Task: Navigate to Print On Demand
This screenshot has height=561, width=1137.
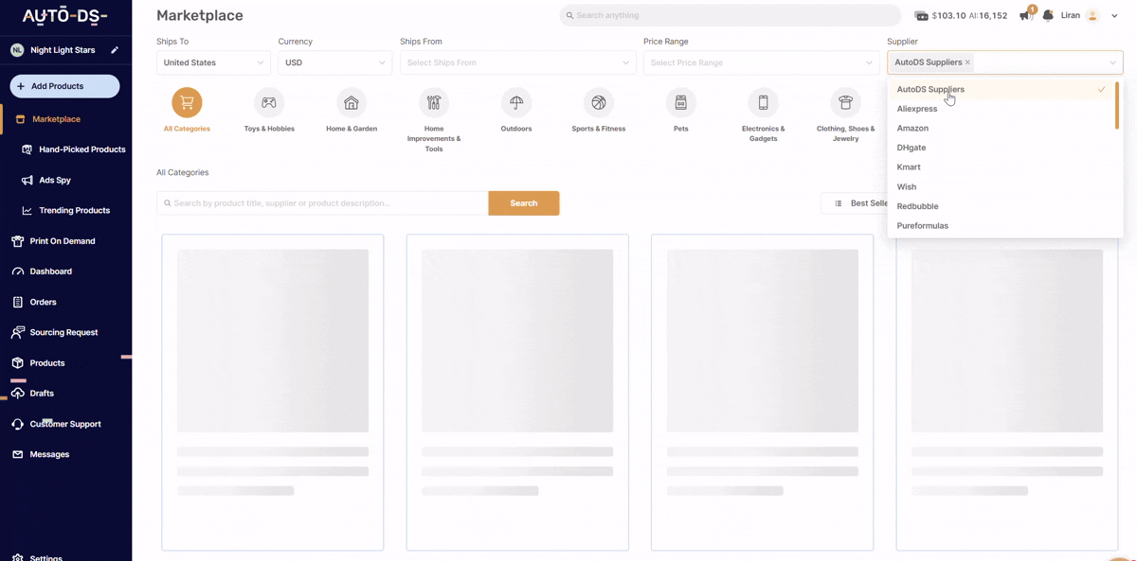Action: point(63,241)
